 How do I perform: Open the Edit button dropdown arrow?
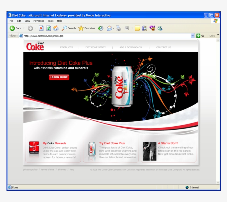pos(132,28)
